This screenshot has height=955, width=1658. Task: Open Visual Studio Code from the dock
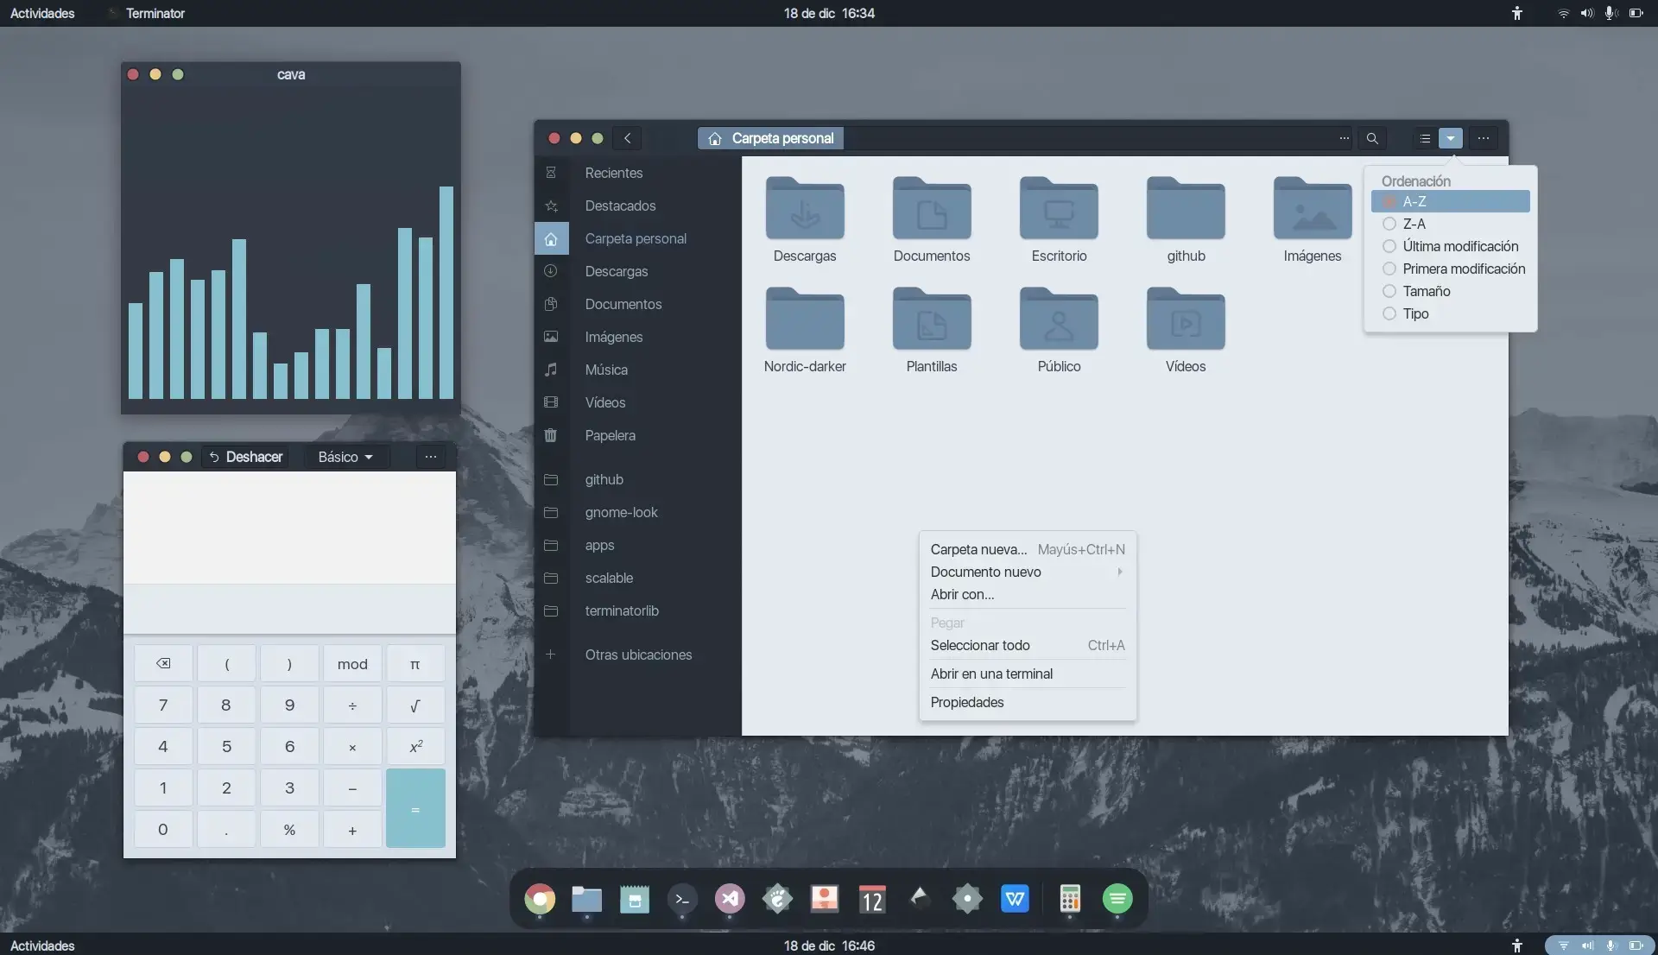(730, 898)
